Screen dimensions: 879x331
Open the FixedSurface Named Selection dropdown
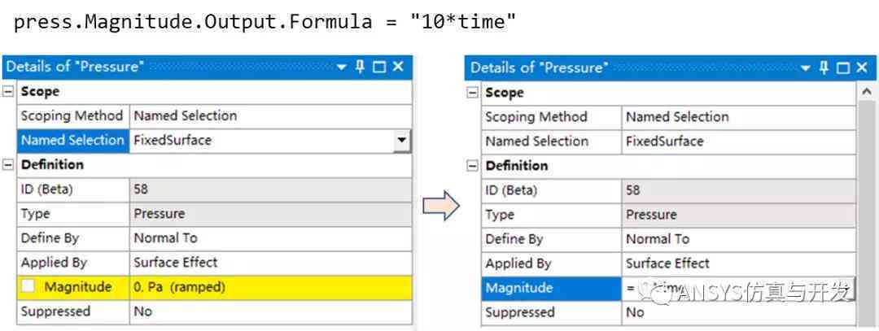[x=400, y=140]
